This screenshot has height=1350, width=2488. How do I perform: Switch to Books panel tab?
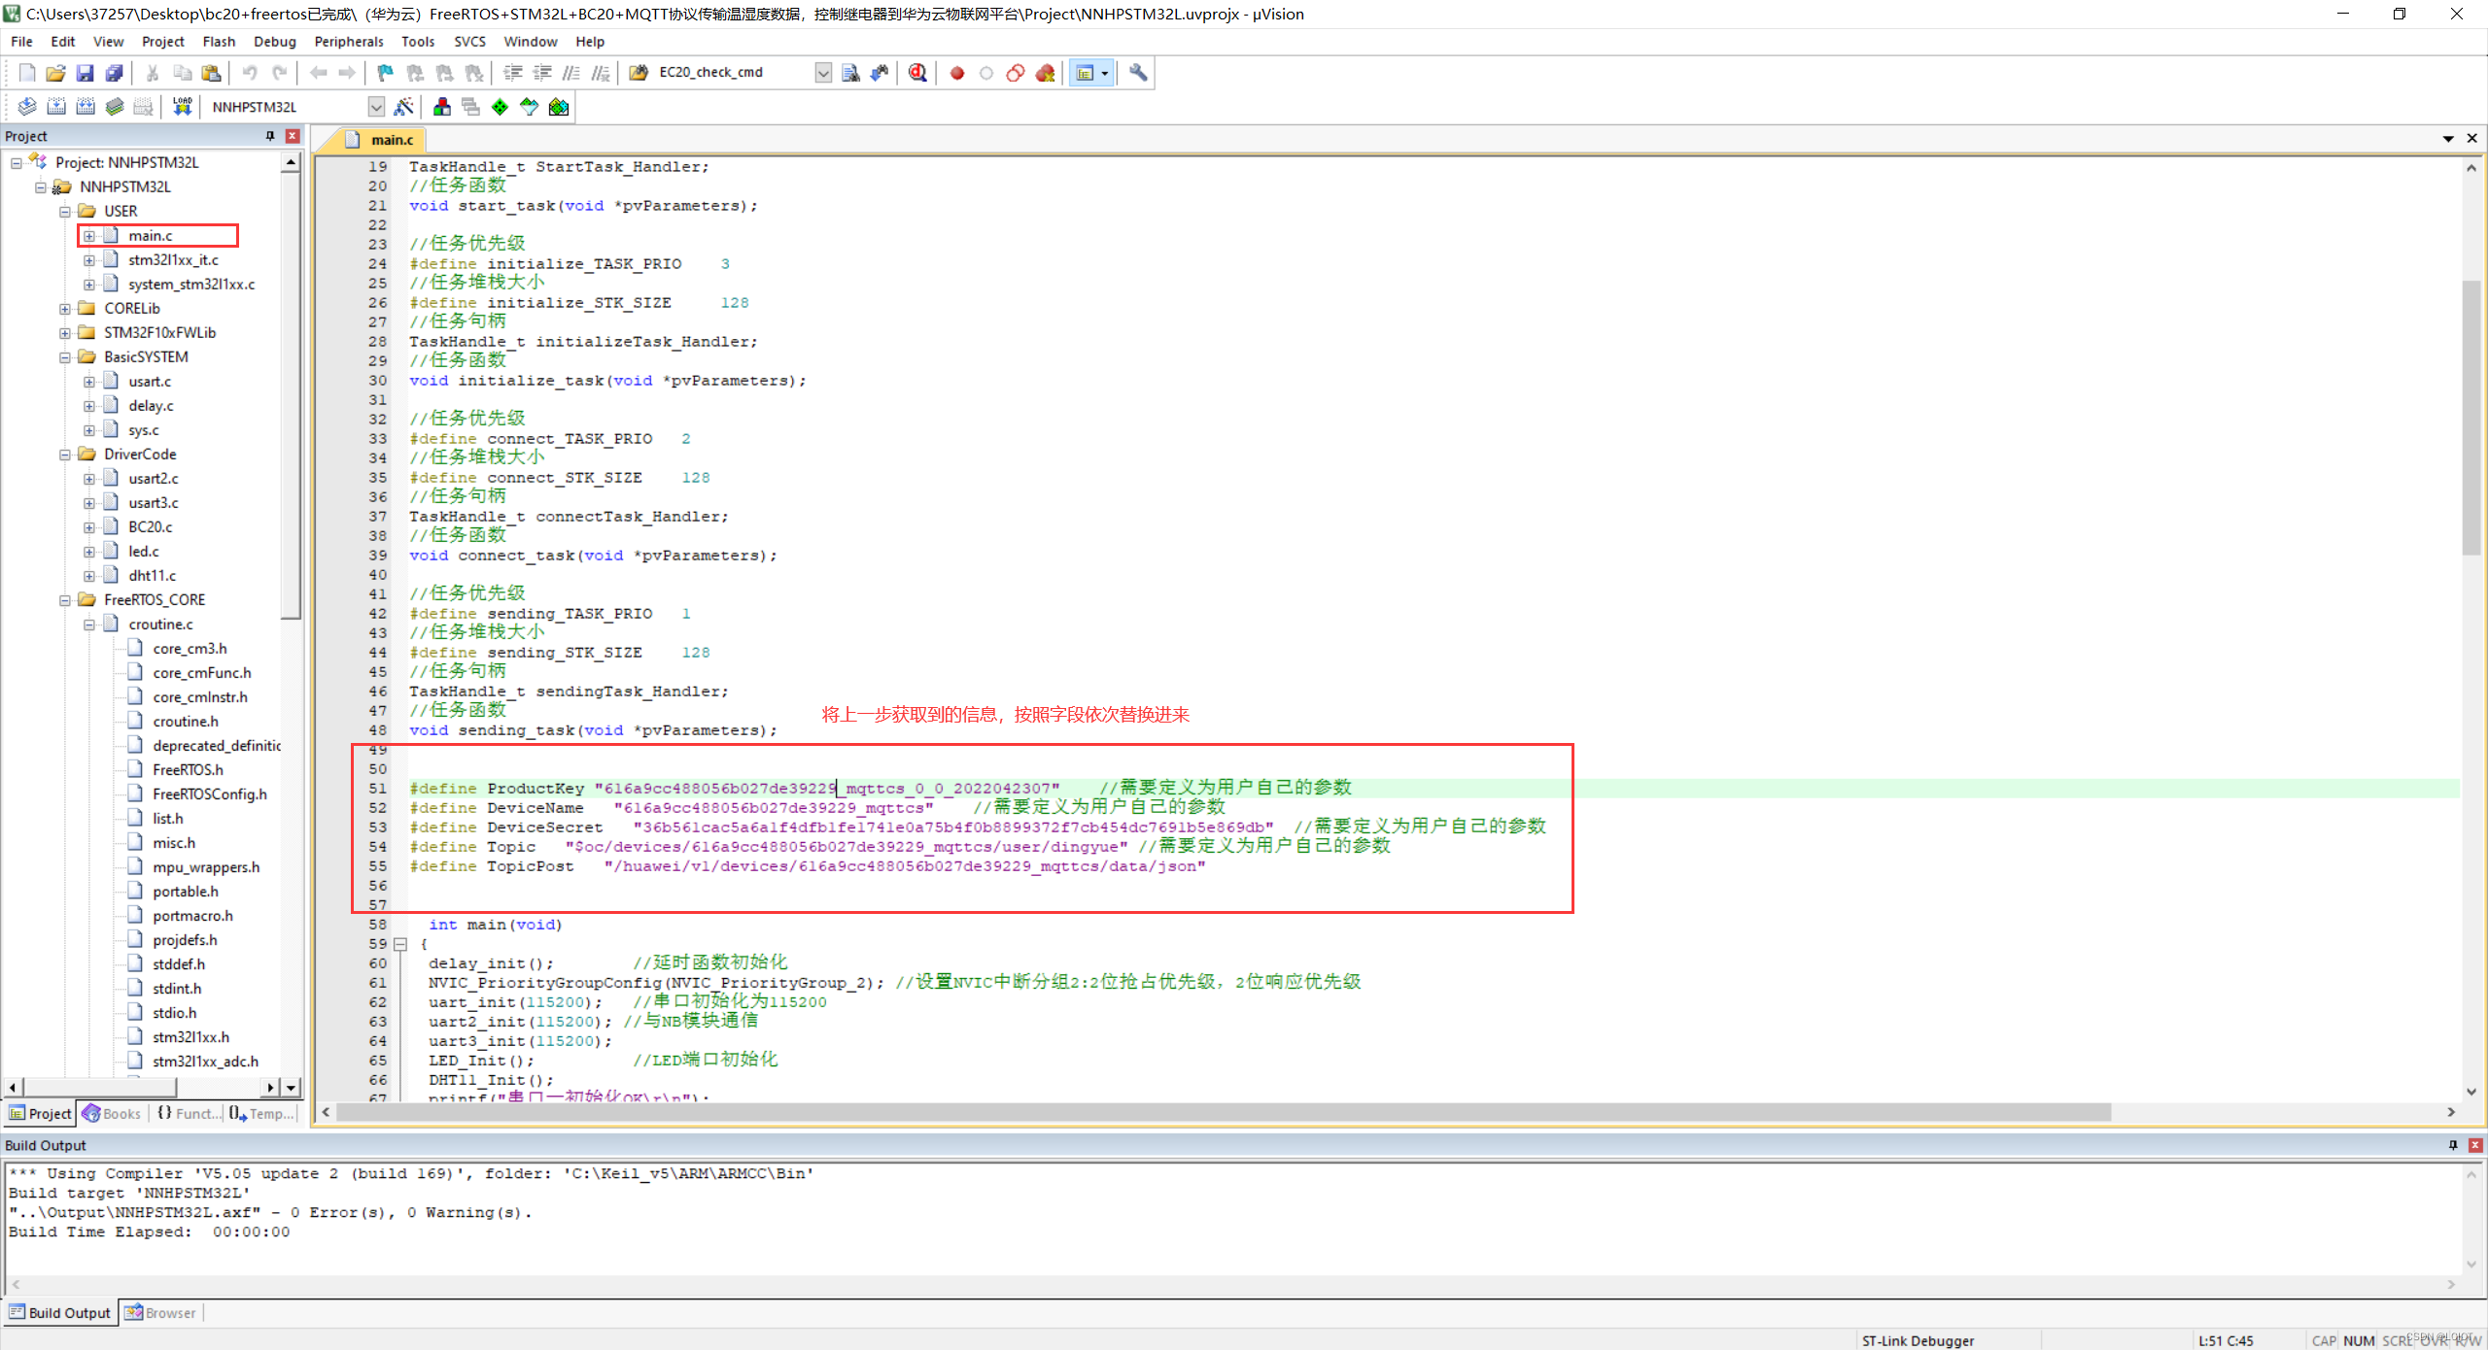click(x=113, y=1114)
